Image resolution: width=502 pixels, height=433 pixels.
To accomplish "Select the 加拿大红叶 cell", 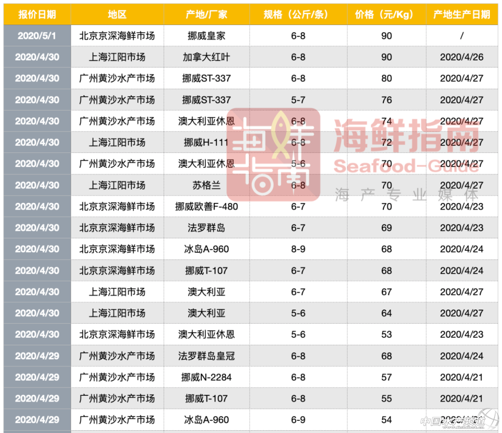I will click(206, 57).
